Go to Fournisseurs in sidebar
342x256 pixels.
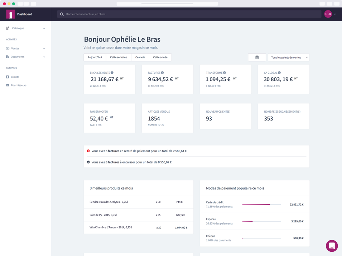point(19,85)
